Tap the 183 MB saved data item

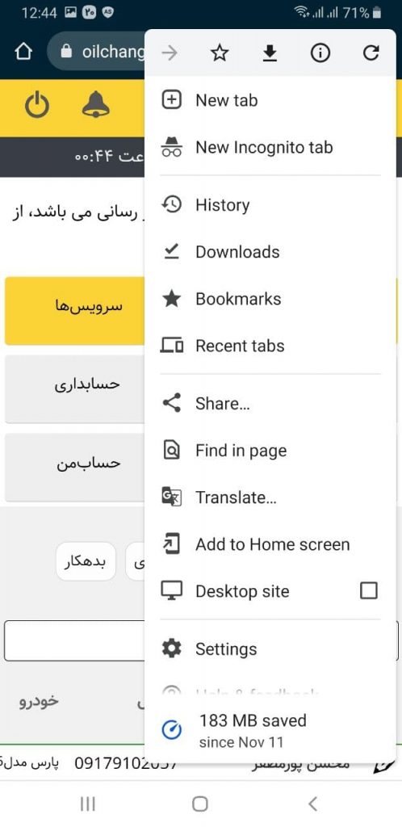(270, 730)
